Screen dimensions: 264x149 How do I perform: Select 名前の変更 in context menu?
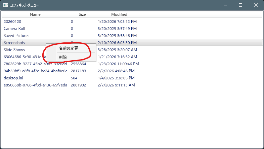pos(69,48)
